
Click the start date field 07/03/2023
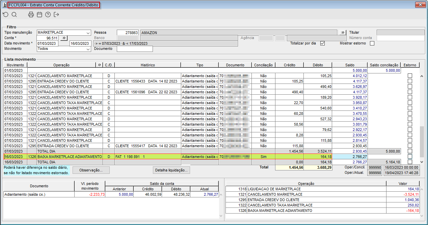48,43
